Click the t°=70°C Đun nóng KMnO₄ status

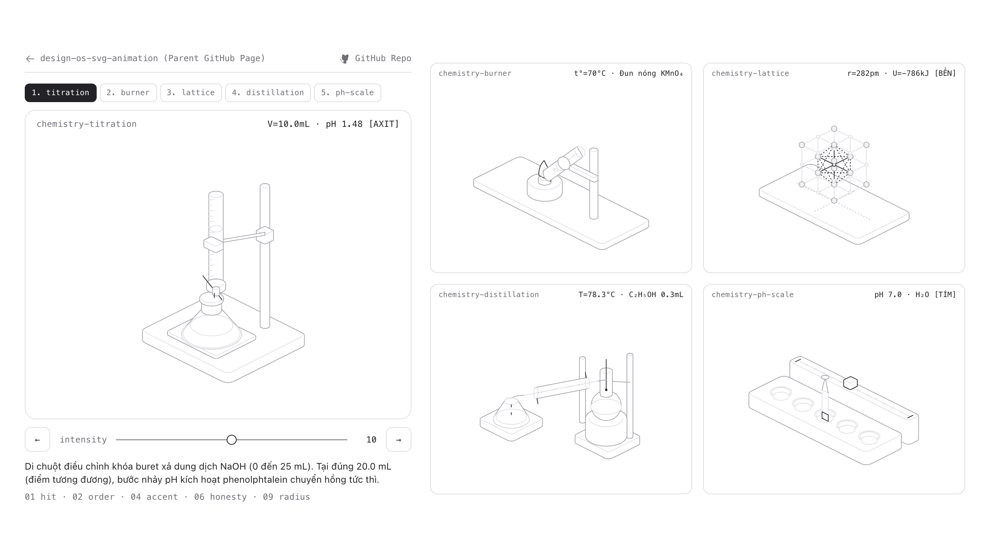629,73
